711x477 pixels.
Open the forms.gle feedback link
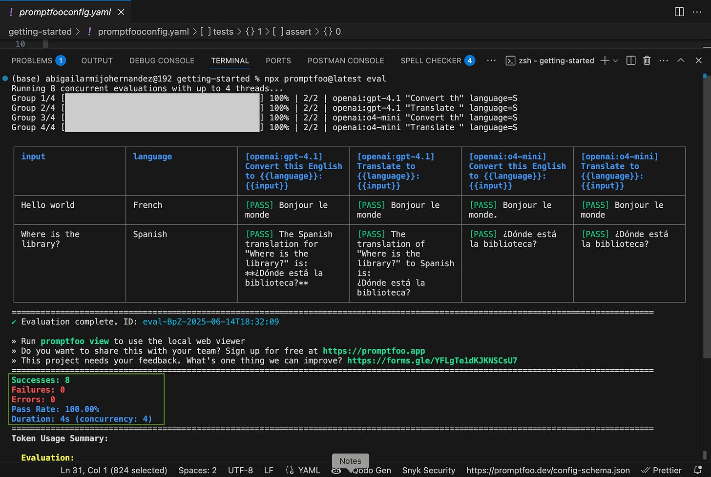pos(432,360)
